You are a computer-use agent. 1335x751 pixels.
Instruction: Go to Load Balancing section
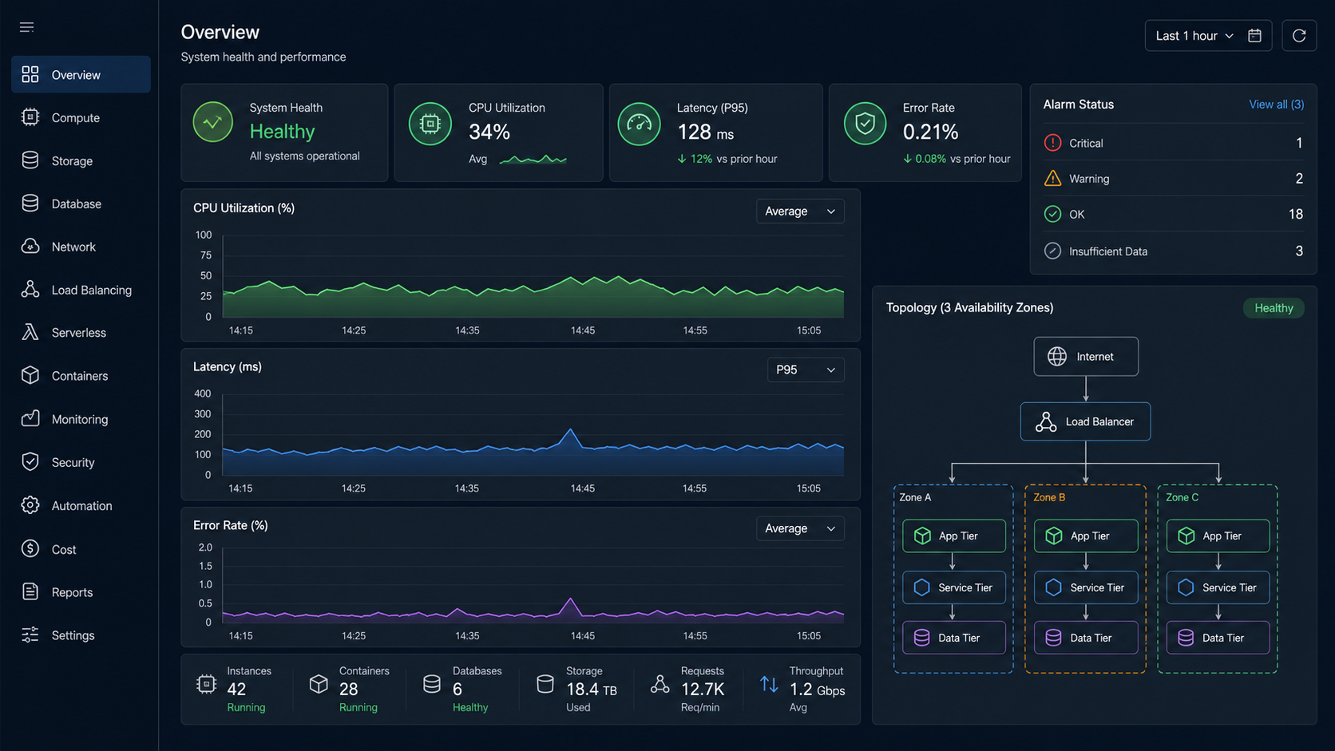[81, 290]
